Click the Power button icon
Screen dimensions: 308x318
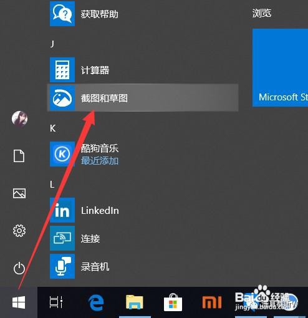(19, 268)
